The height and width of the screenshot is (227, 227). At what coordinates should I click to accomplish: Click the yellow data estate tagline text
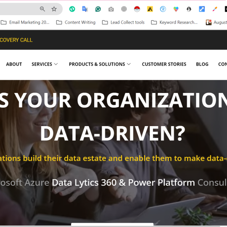pyautogui.click(x=113, y=158)
